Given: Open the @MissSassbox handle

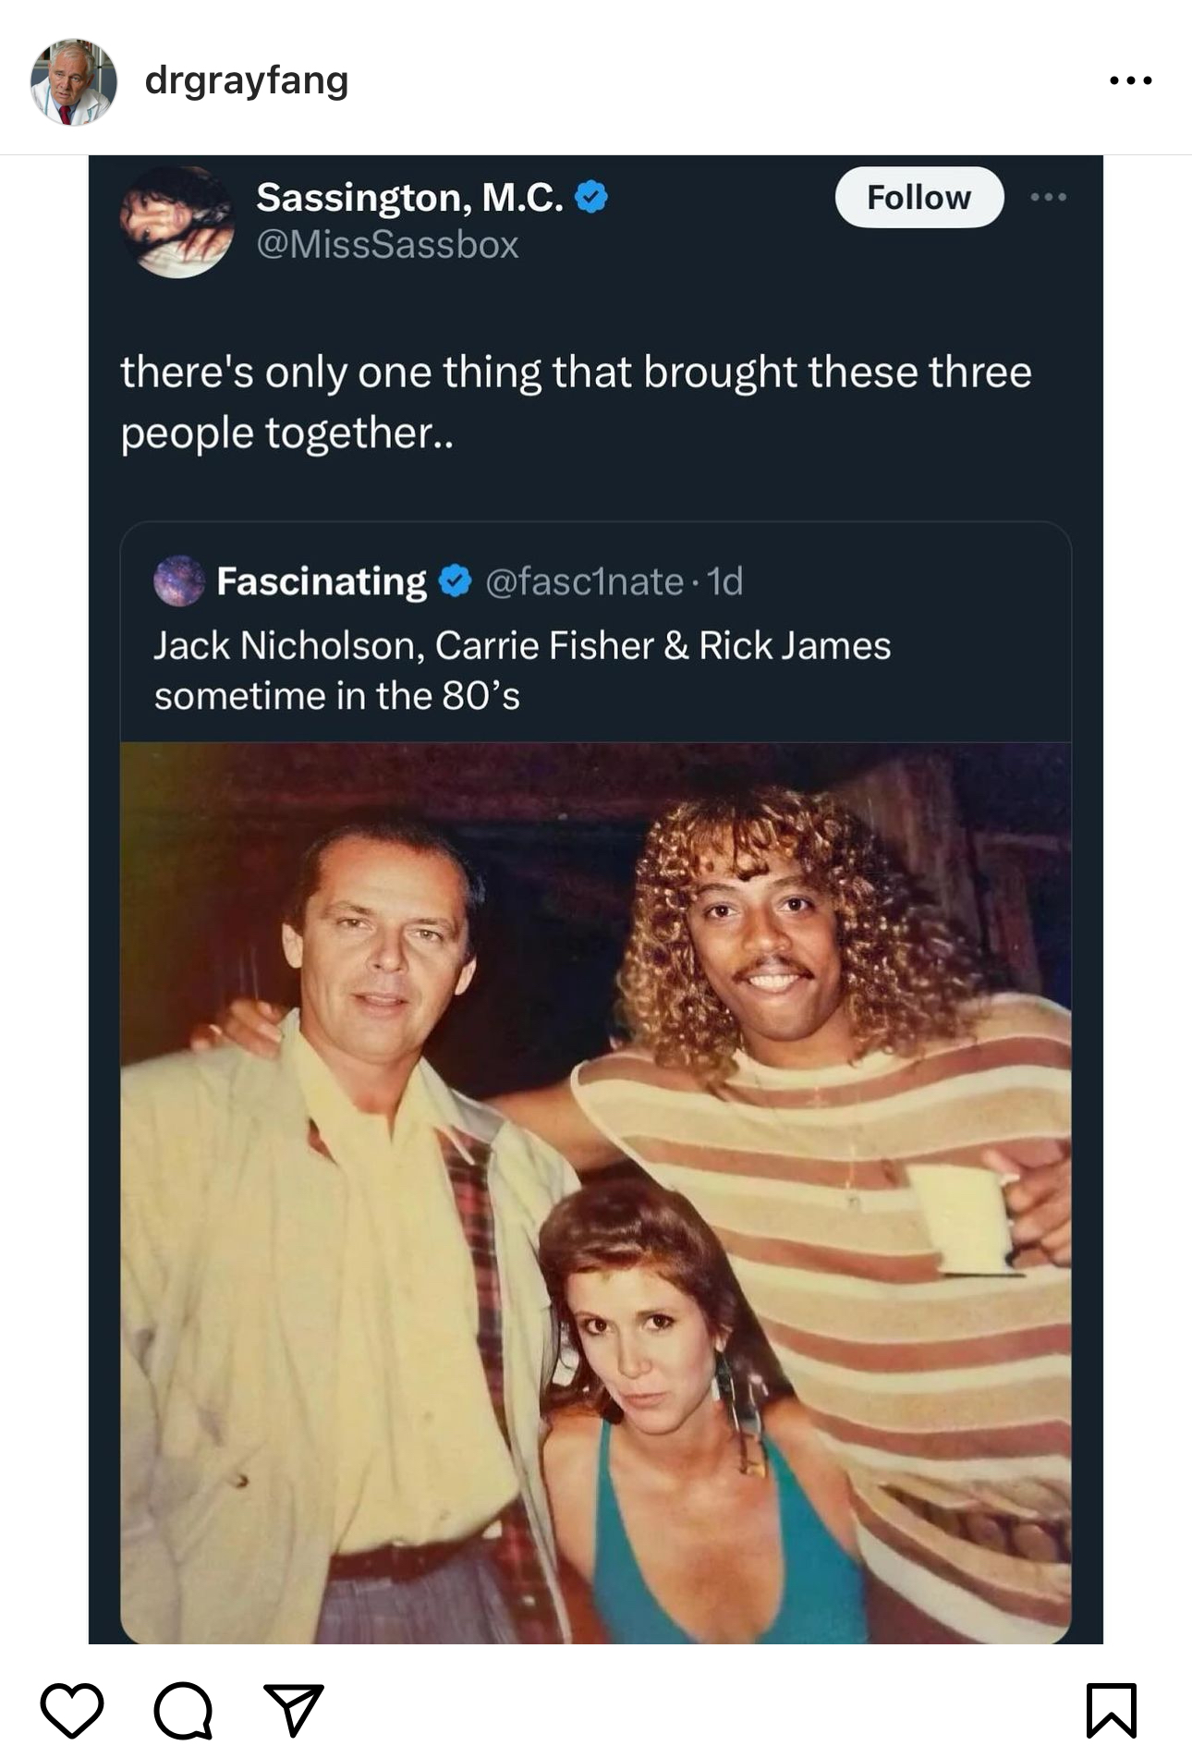Looking at the screenshot, I should (387, 245).
